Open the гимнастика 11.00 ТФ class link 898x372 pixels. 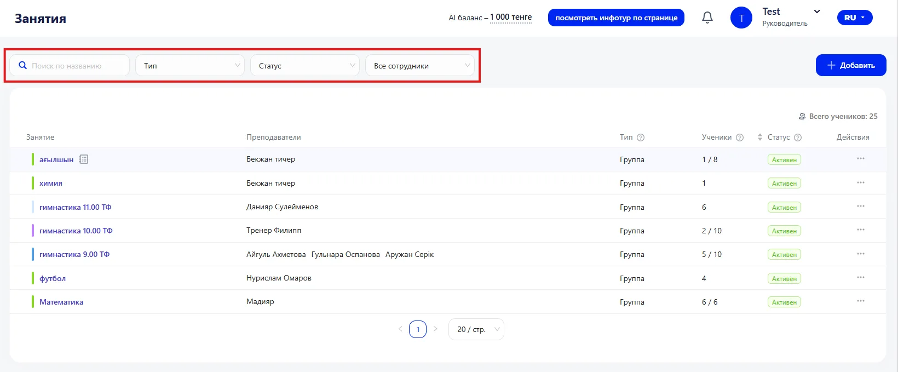(x=75, y=207)
